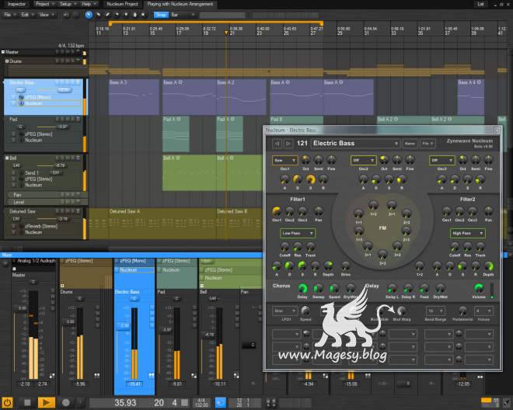This screenshot has height=410, width=513.
Task: Click the Chorus Delay knob
Action: click(x=302, y=288)
